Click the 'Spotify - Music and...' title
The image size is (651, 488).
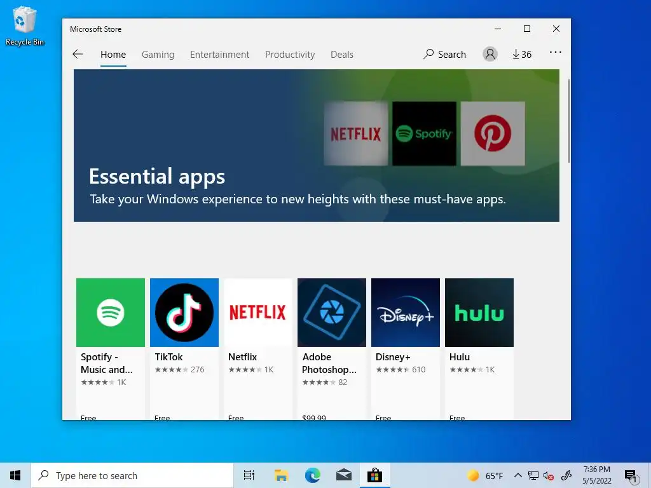point(107,363)
